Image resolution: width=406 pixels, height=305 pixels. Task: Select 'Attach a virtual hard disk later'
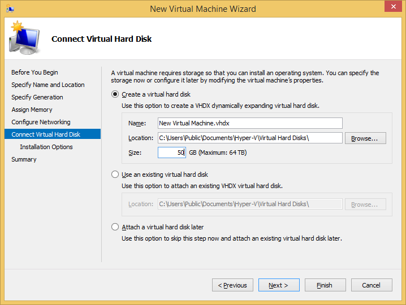(x=115, y=227)
